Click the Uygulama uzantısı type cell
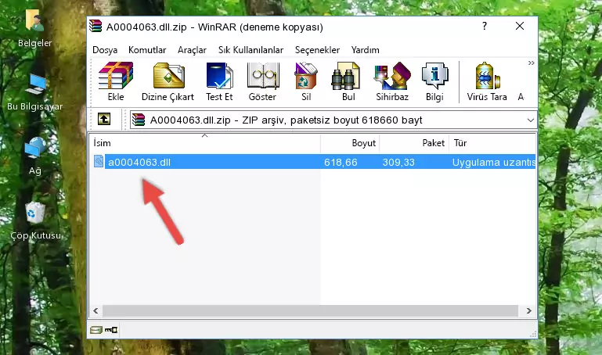The image size is (602, 355). click(x=494, y=162)
